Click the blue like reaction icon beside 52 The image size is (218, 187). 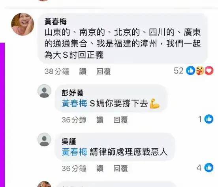pyautogui.click(x=191, y=71)
